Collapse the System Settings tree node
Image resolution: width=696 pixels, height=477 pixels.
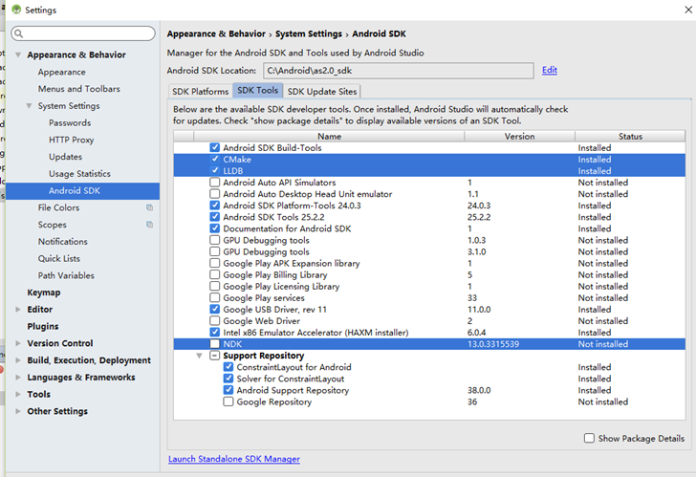click(29, 106)
